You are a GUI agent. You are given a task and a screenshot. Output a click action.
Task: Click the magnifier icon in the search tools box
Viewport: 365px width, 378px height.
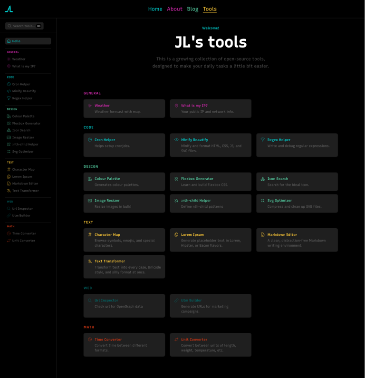(10, 26)
